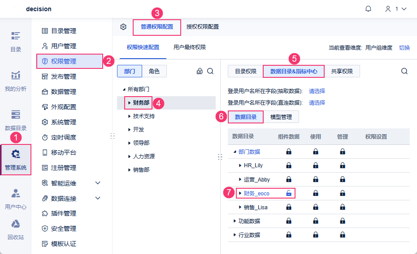Toggle 组件数据 lock for 财务_eoco
The width and height of the screenshot is (417, 254).
tap(289, 193)
